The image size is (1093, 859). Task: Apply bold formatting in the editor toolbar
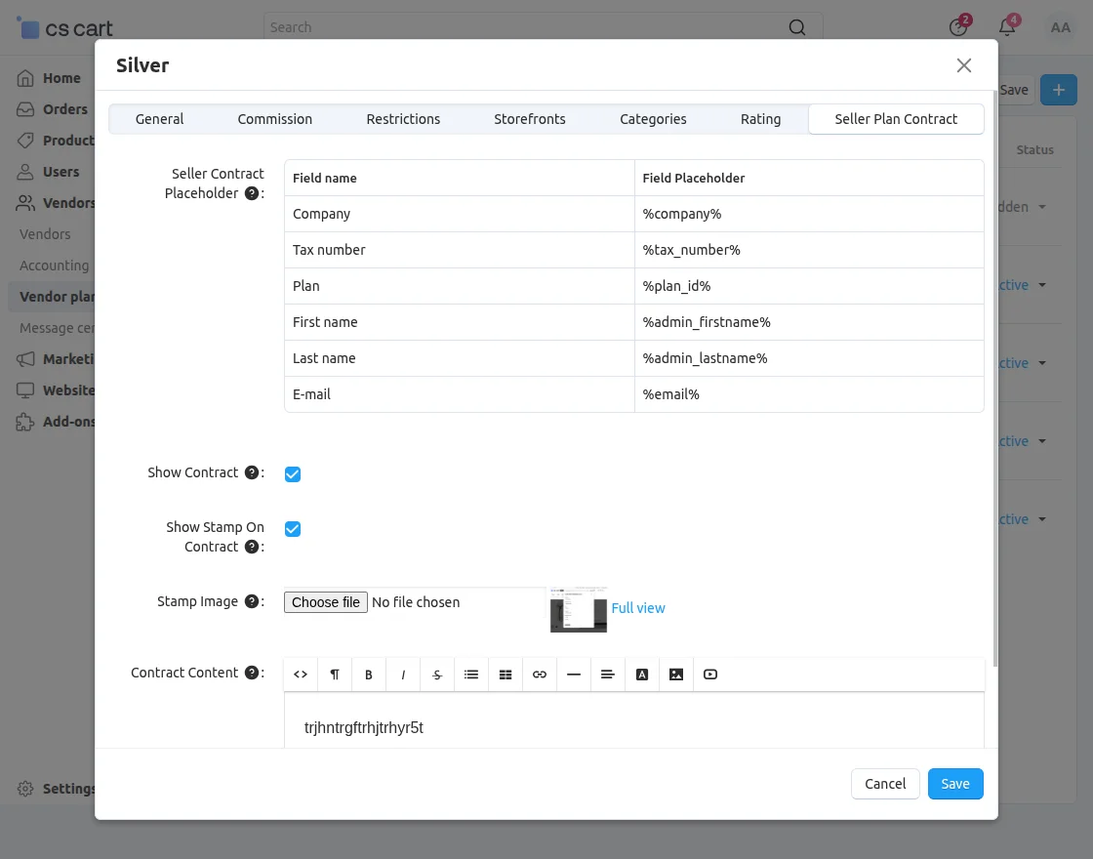pos(368,674)
